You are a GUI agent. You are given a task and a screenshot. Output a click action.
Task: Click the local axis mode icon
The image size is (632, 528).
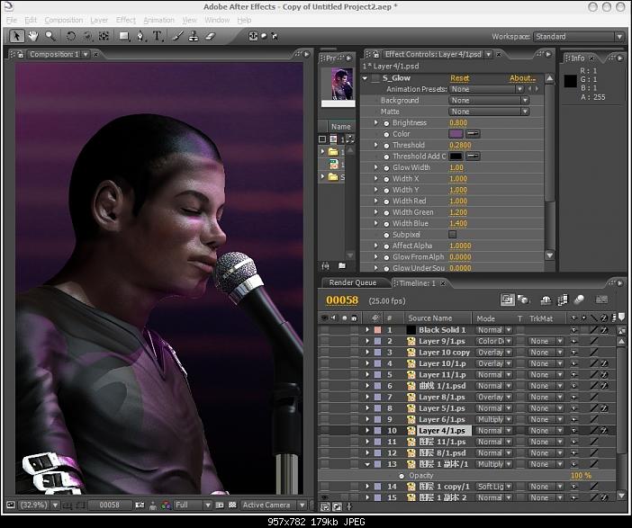pyautogui.click(x=253, y=36)
